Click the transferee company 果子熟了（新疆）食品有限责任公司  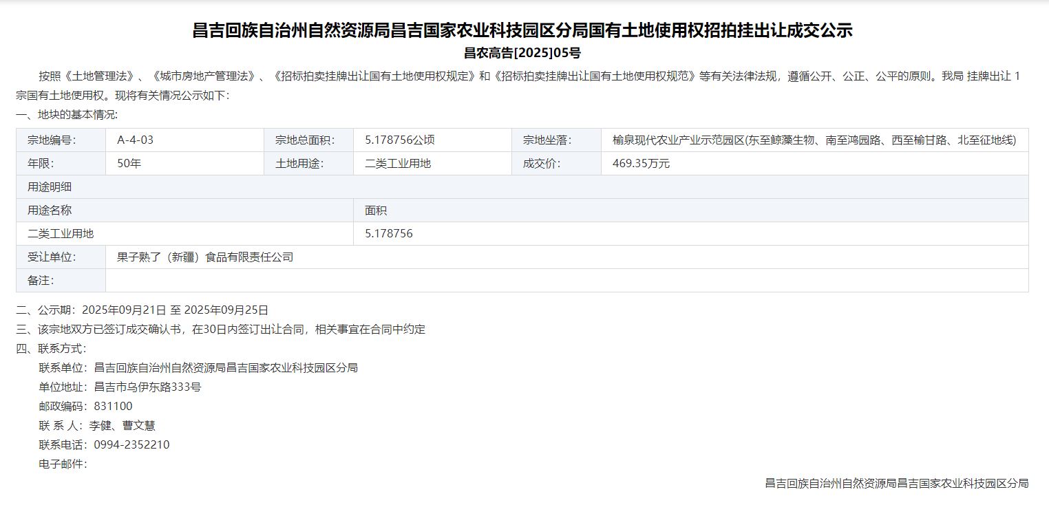[205, 257]
